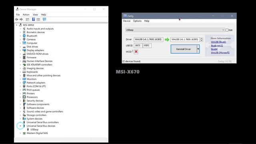The image size is (256, 144).
Task: Click the Zadig title bar app icon
Action: click(x=125, y=16)
